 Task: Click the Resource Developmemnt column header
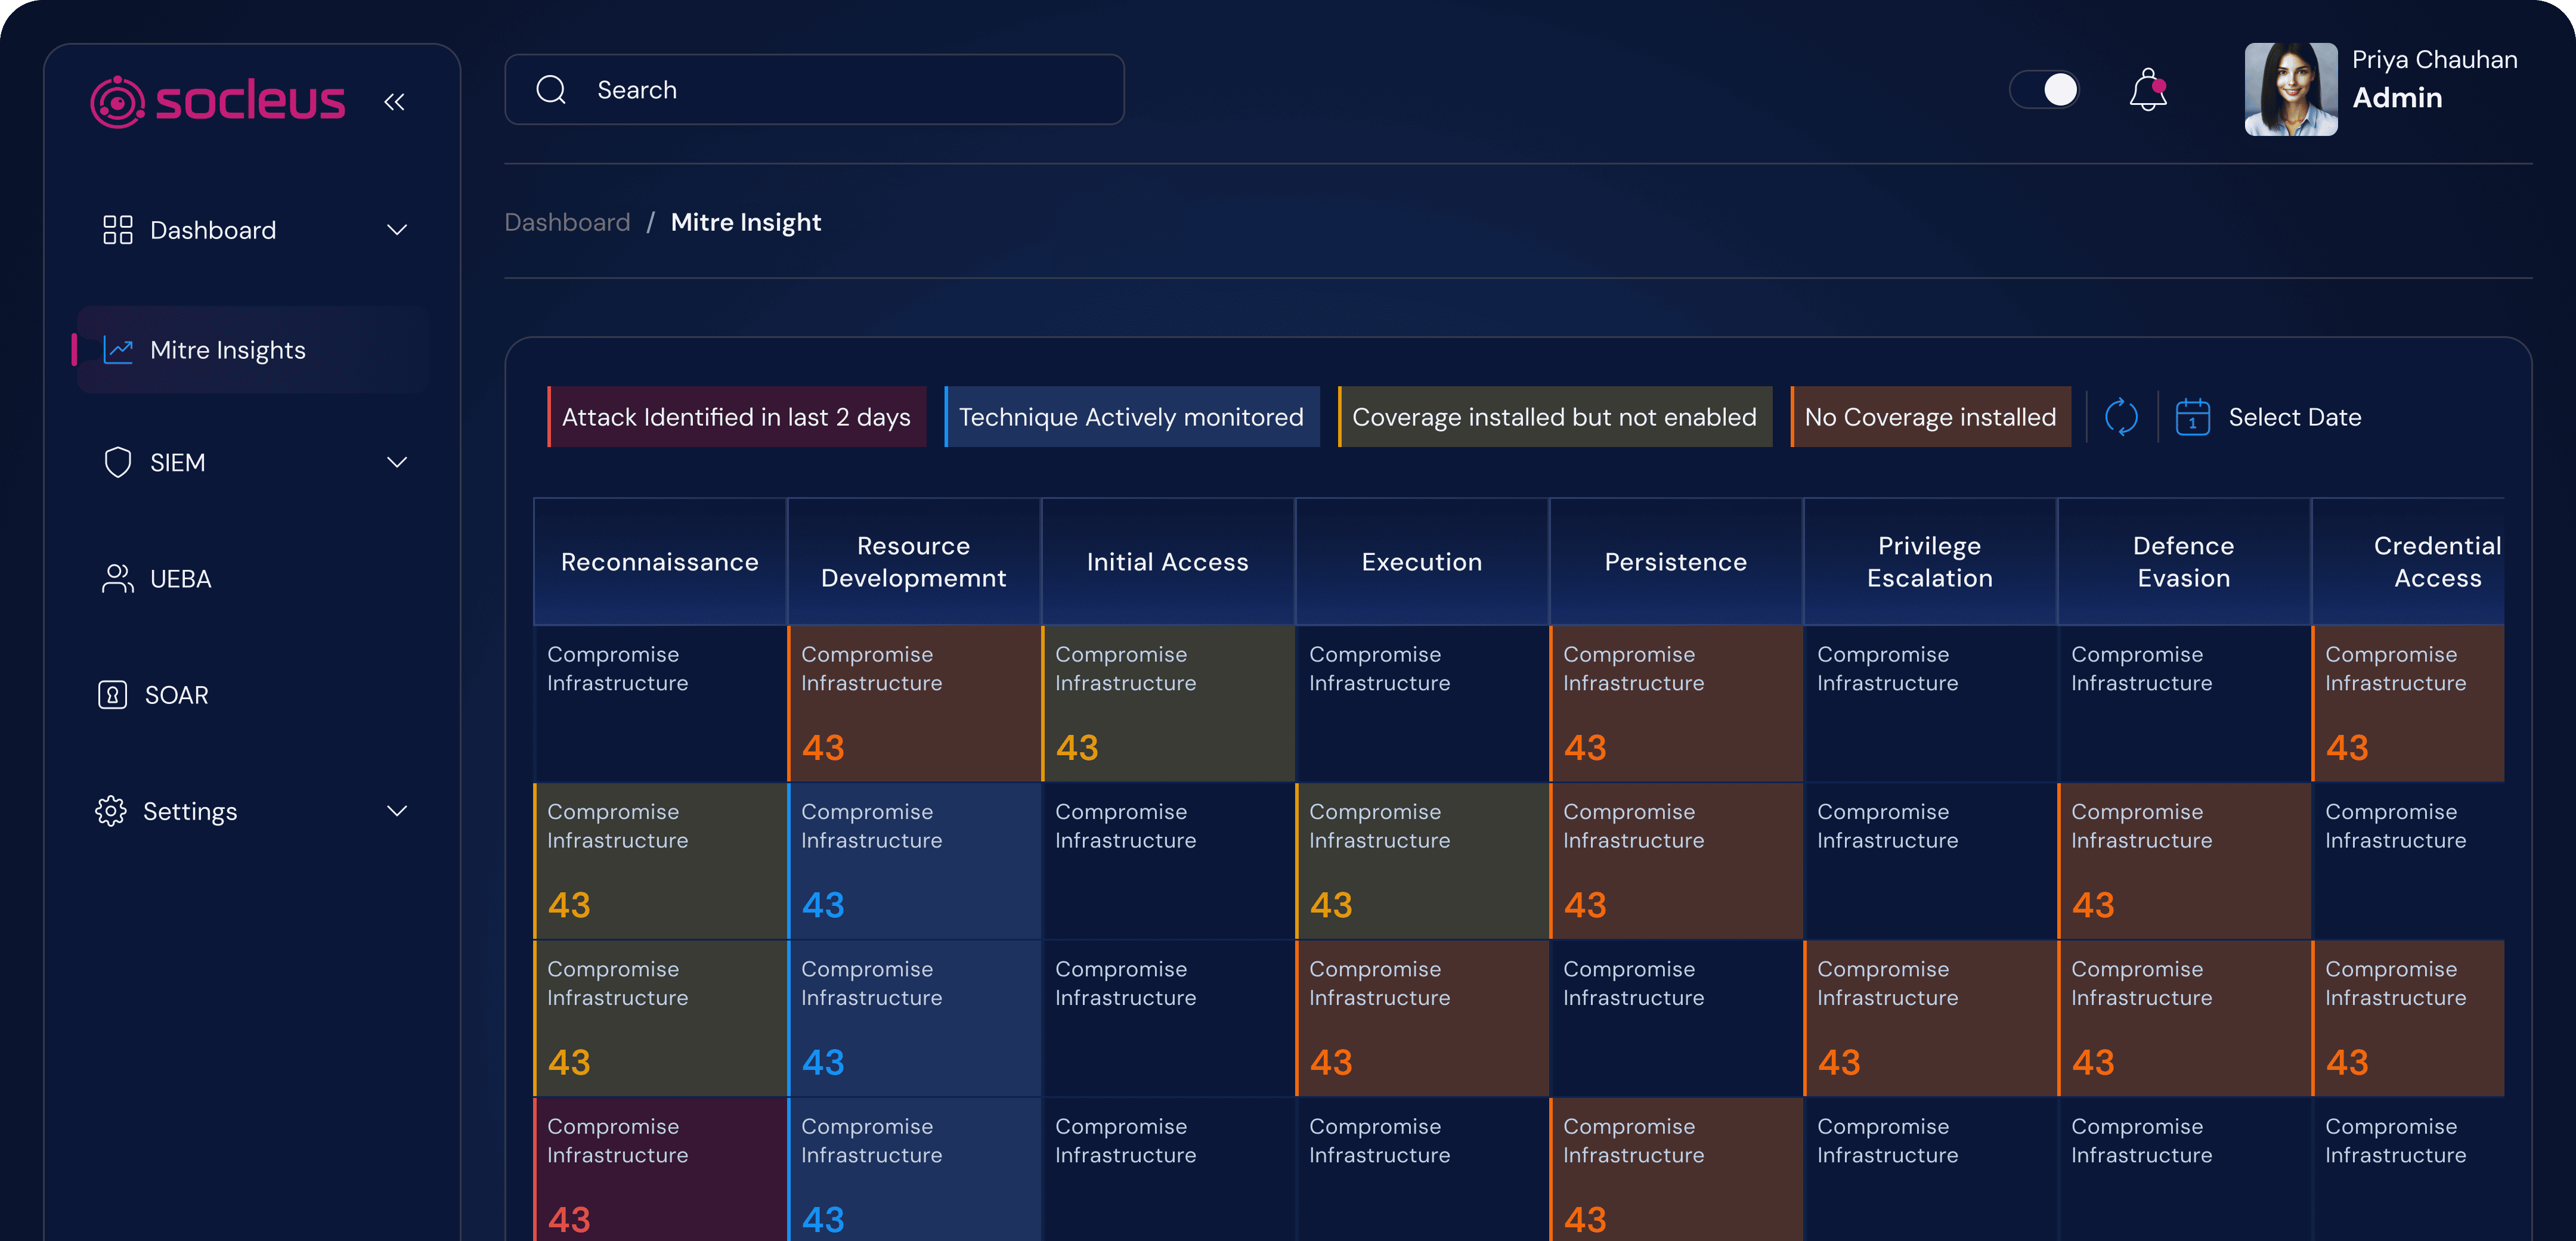pyautogui.click(x=914, y=562)
